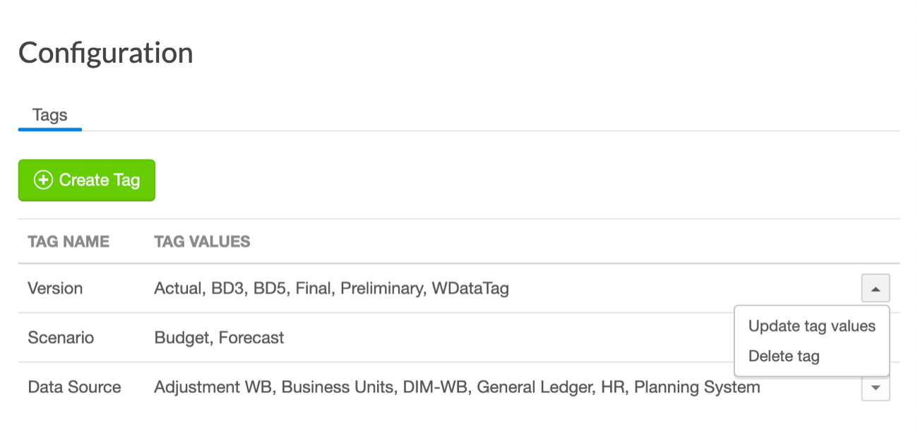Image resolution: width=918 pixels, height=429 pixels.
Task: Select the Version tag name
Action: [x=55, y=289]
